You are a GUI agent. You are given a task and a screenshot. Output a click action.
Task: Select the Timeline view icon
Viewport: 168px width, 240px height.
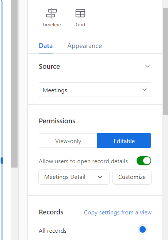click(51, 13)
